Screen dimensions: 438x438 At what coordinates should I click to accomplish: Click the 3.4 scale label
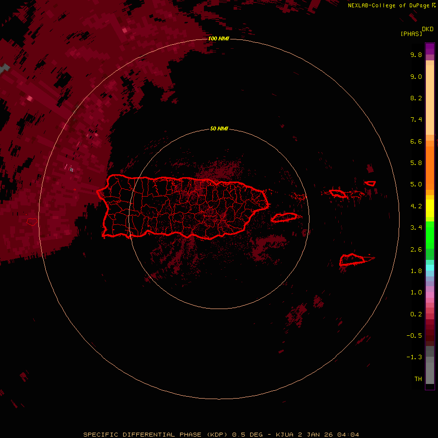(x=416, y=228)
